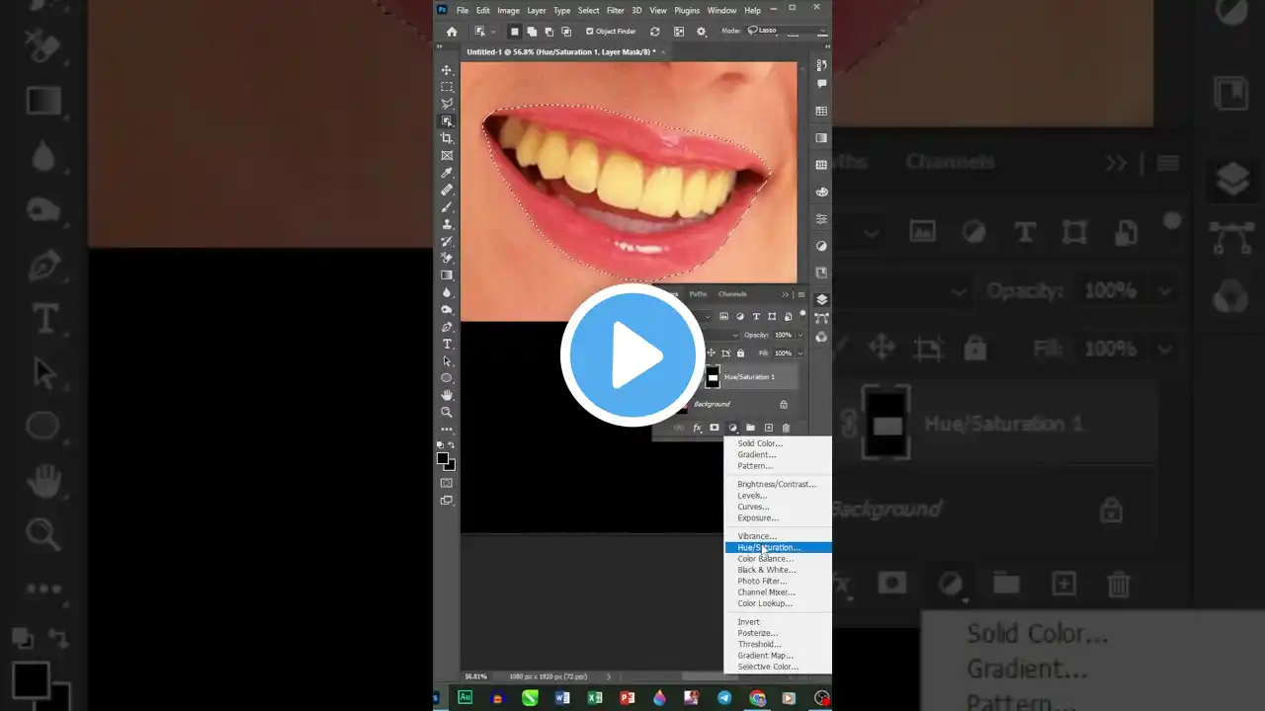Click the Add Layer Style fx icon
The image size is (1265, 711).
698,427
